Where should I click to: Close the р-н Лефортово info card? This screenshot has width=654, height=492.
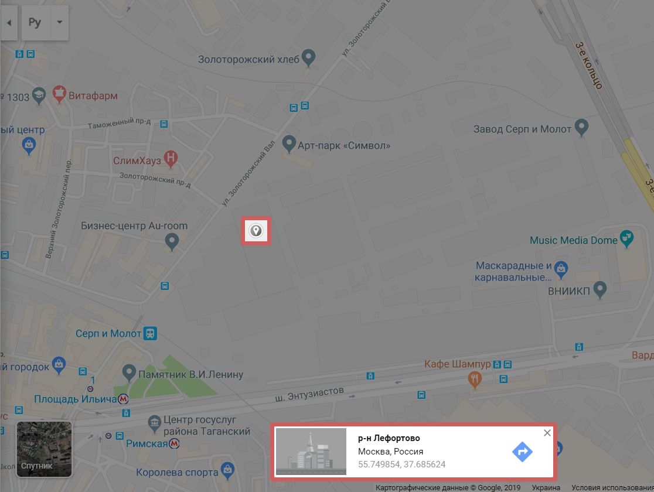point(547,433)
